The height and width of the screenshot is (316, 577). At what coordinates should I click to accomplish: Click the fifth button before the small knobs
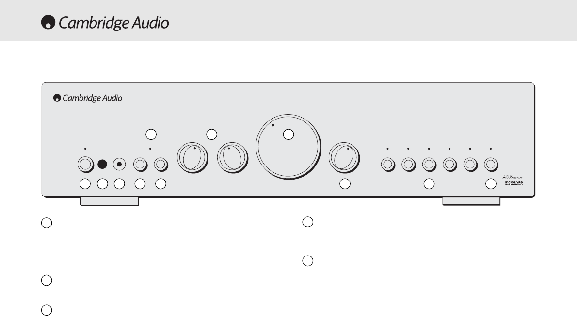pyautogui.click(x=161, y=164)
